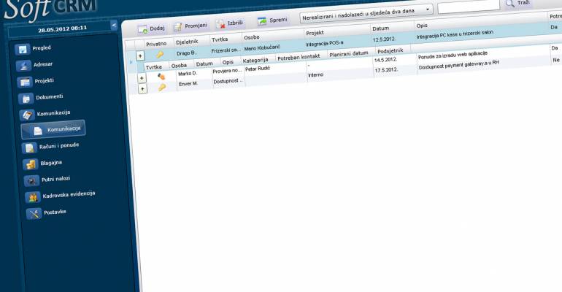Sort by the Planirani datum column header
The width and height of the screenshot is (562, 292).
(x=349, y=54)
